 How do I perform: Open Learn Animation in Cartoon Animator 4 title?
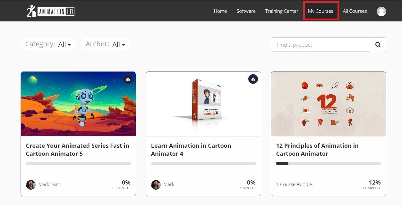191,150
